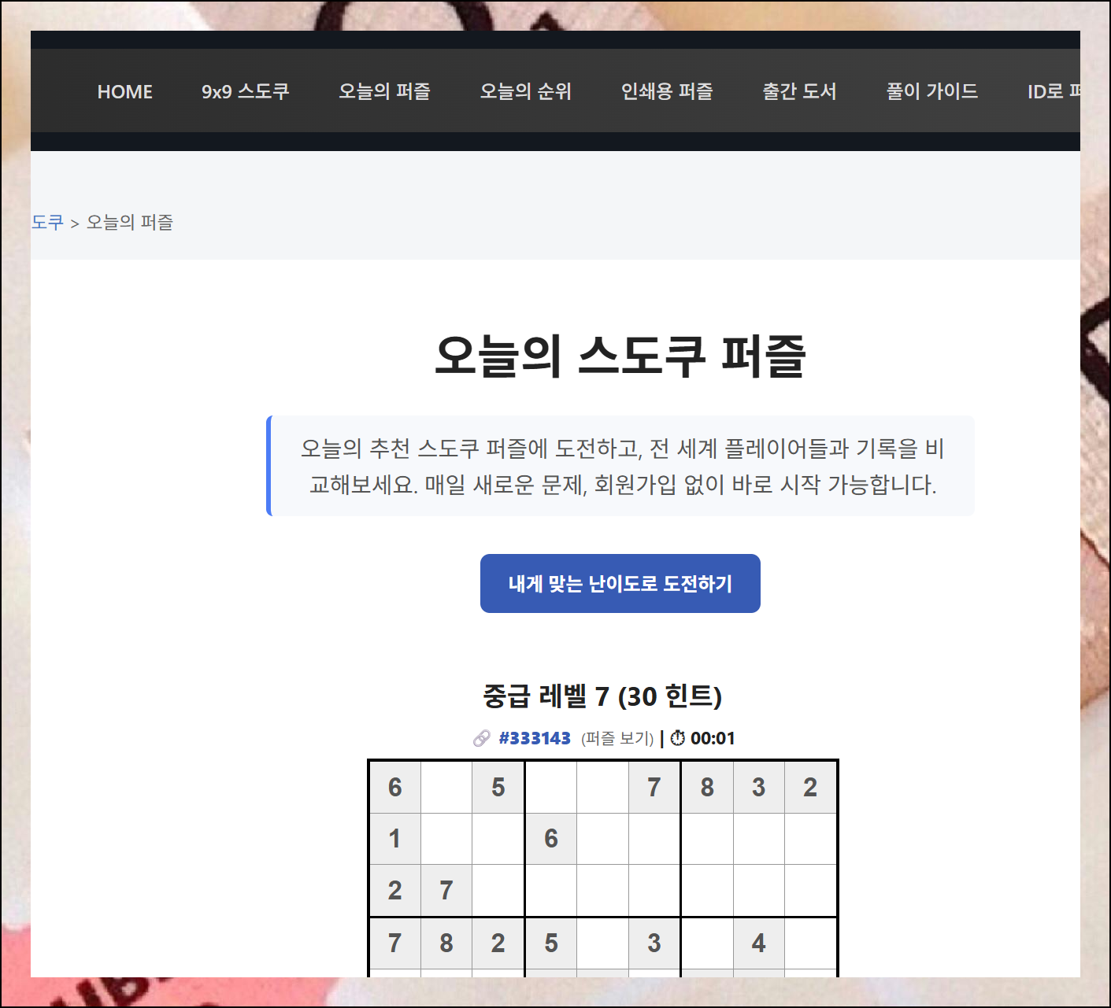Click the stopwatch timer icon

point(677,738)
